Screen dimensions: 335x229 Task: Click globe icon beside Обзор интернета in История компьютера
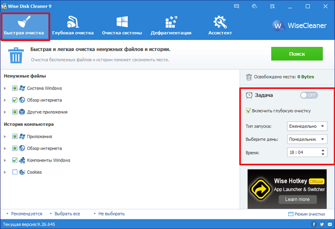click(22, 148)
